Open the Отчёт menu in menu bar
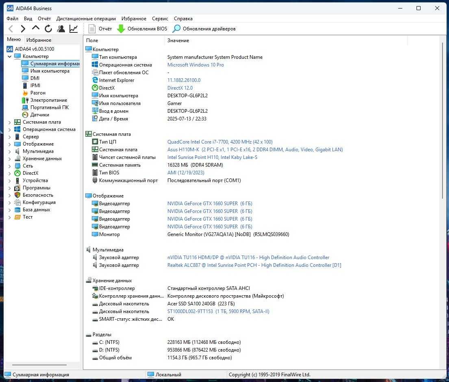Viewport: 449px width, 382px height. pos(44,19)
